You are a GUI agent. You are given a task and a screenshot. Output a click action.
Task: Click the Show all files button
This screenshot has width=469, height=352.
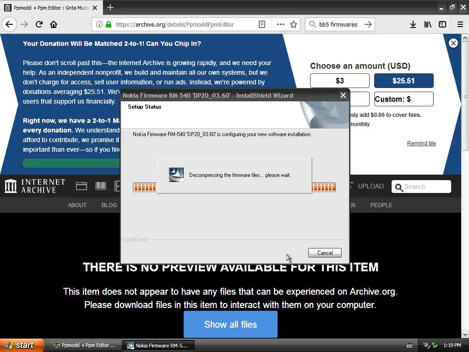[x=231, y=324]
